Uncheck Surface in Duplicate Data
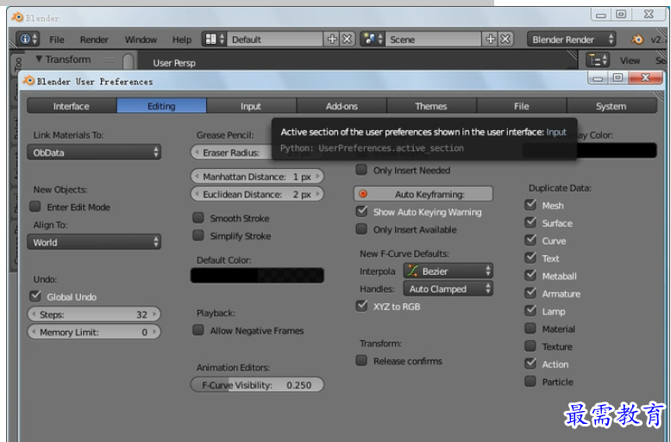 (x=530, y=222)
